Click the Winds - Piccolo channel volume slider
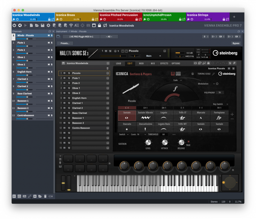The width and height of the screenshot is (256, 219). [x=24, y=39]
